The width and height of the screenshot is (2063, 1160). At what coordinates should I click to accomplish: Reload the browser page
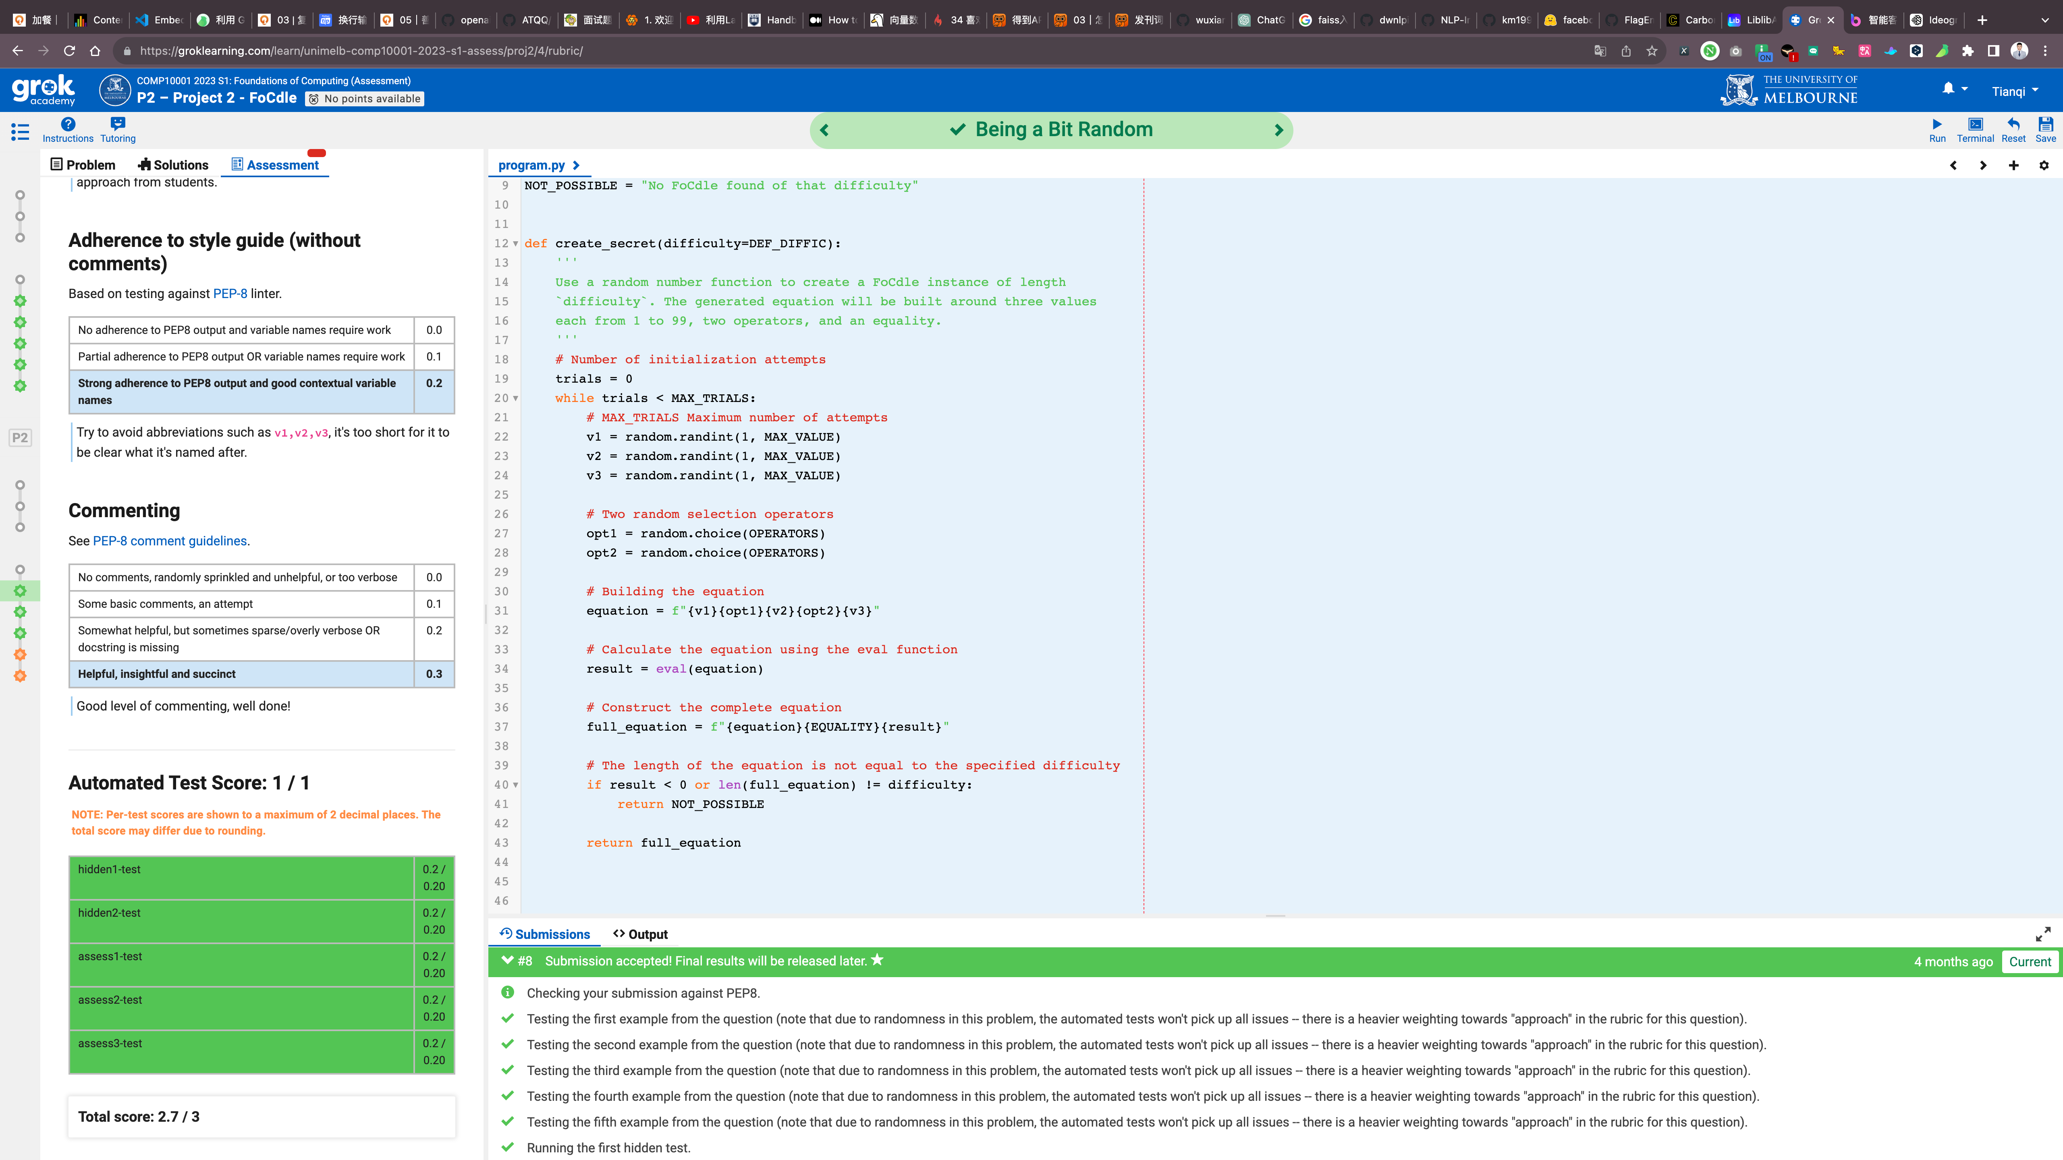tap(70, 51)
